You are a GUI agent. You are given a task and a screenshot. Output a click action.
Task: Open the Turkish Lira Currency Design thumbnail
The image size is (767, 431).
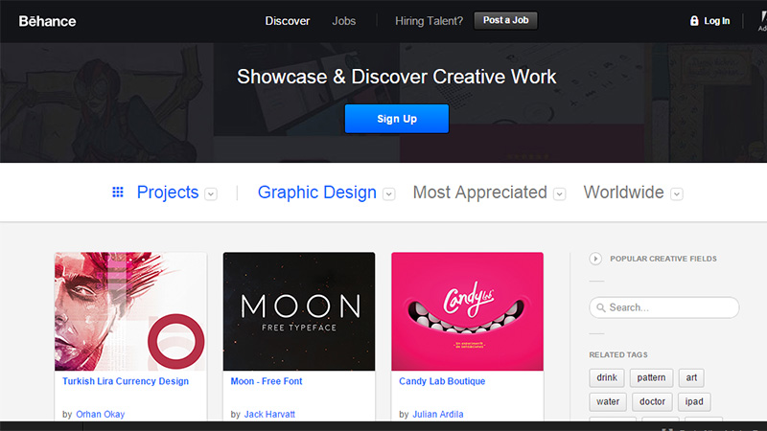pos(130,311)
